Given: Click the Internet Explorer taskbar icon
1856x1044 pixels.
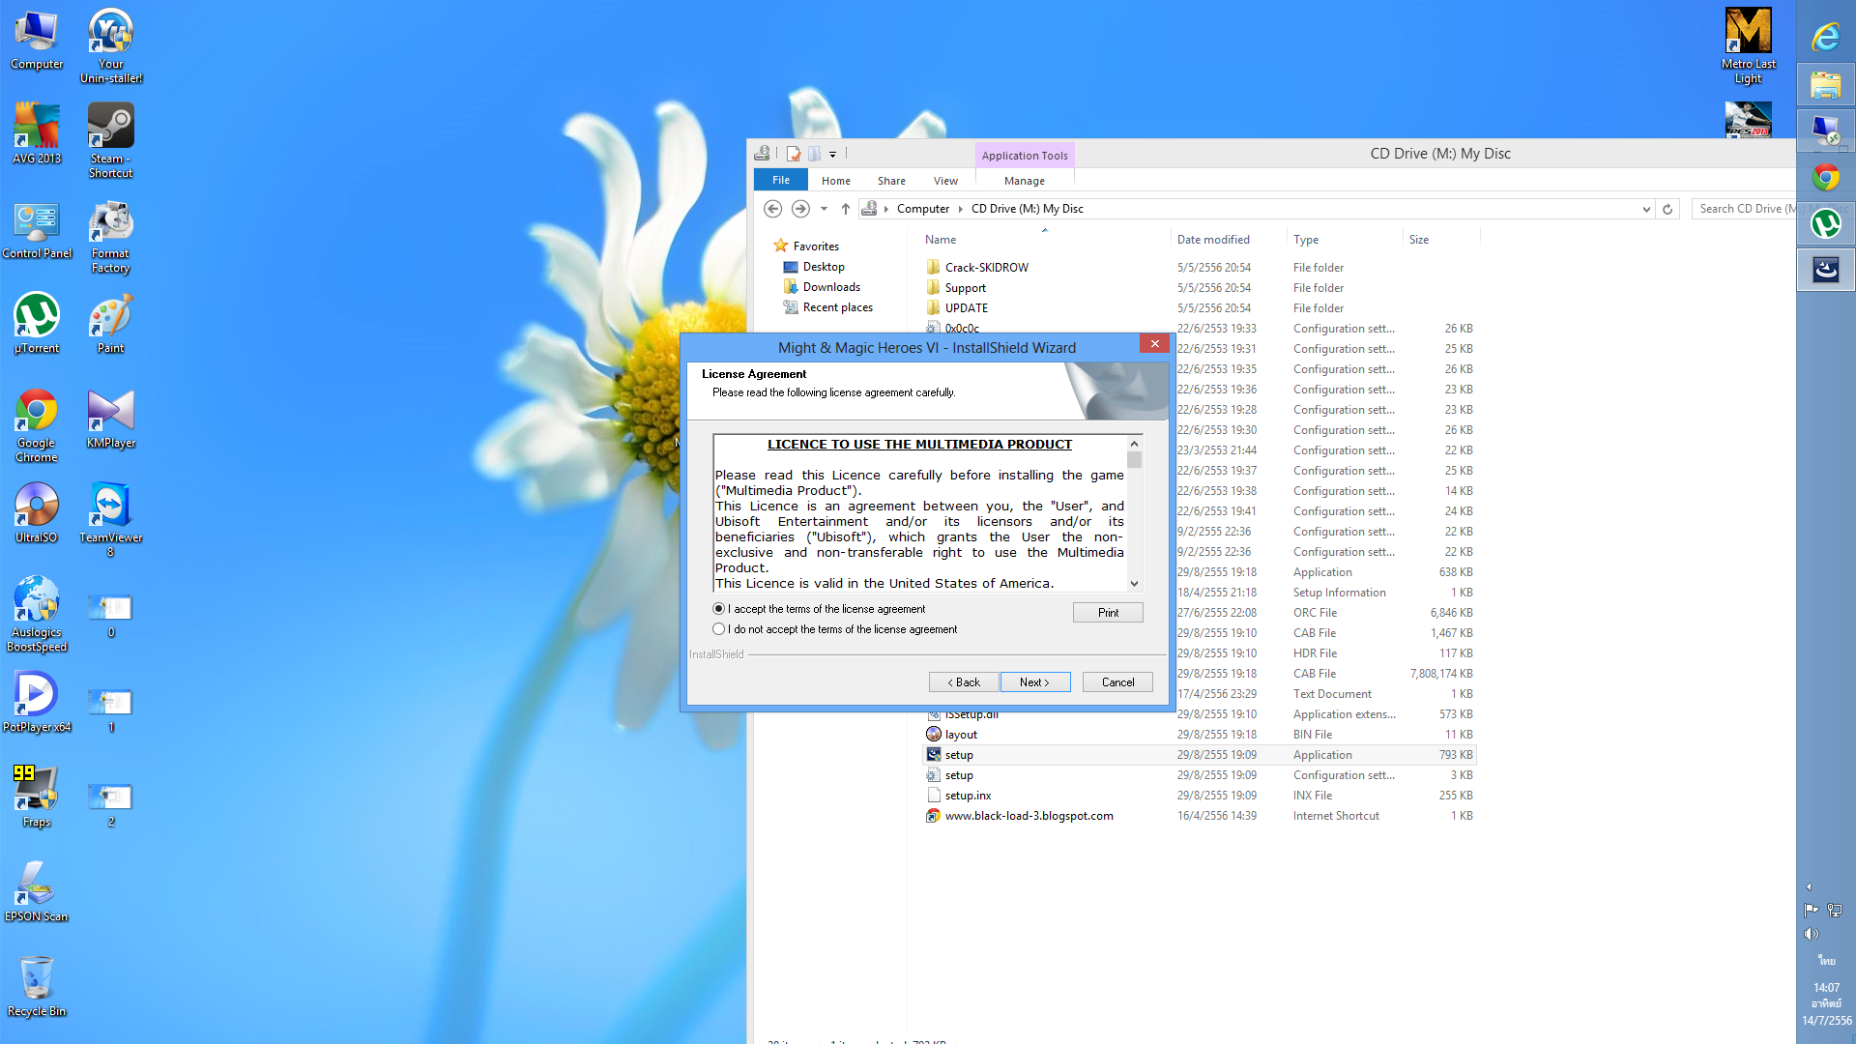Looking at the screenshot, I should click(x=1825, y=37).
